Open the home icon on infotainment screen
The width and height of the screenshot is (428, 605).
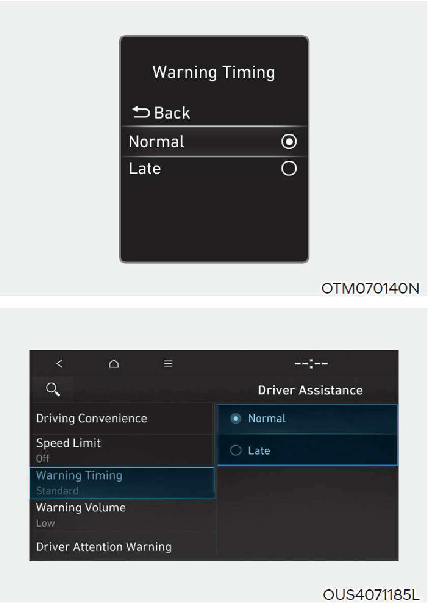(x=114, y=363)
